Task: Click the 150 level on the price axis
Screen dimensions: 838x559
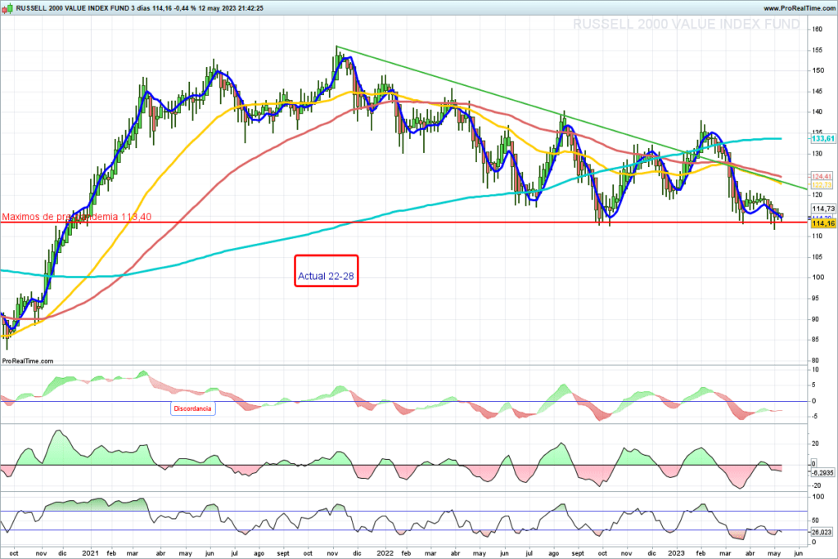Action: click(x=818, y=70)
